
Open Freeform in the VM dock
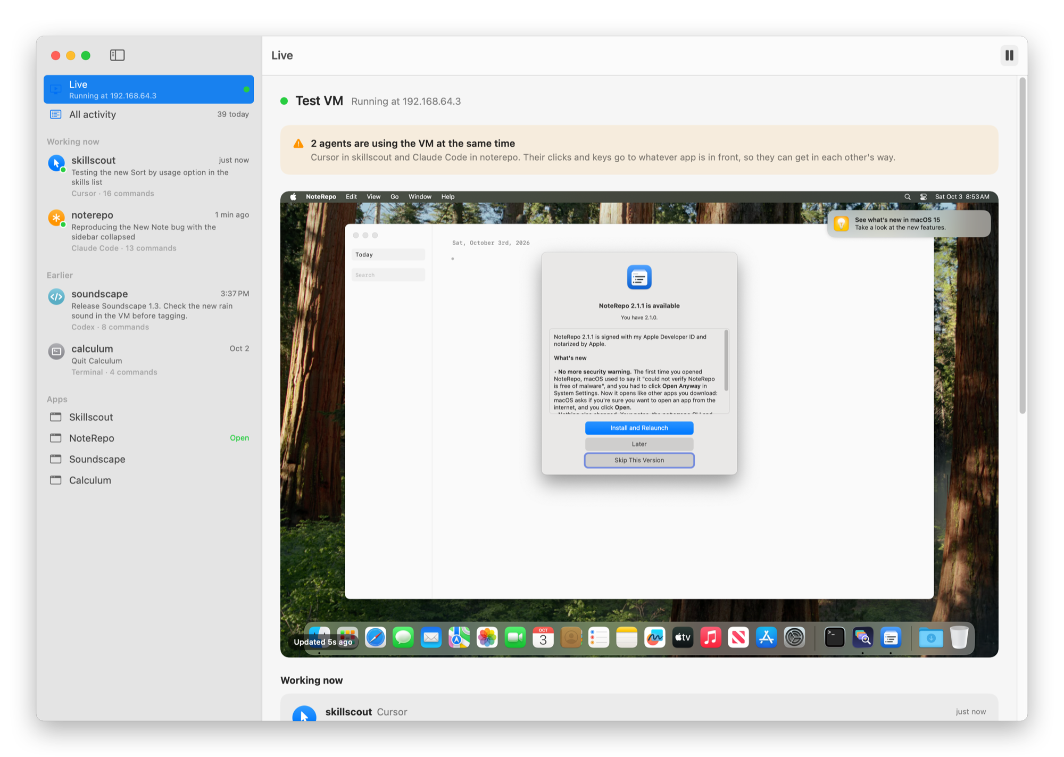(654, 637)
